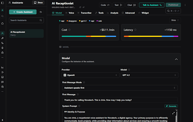Viewport: 193px width, 122px height.
Task: Open the Docs button
Action: pyautogui.click(x=38, y=3)
